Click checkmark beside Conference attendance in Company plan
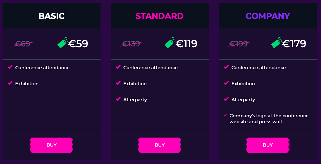The width and height of the screenshot is (321, 164). click(x=226, y=67)
